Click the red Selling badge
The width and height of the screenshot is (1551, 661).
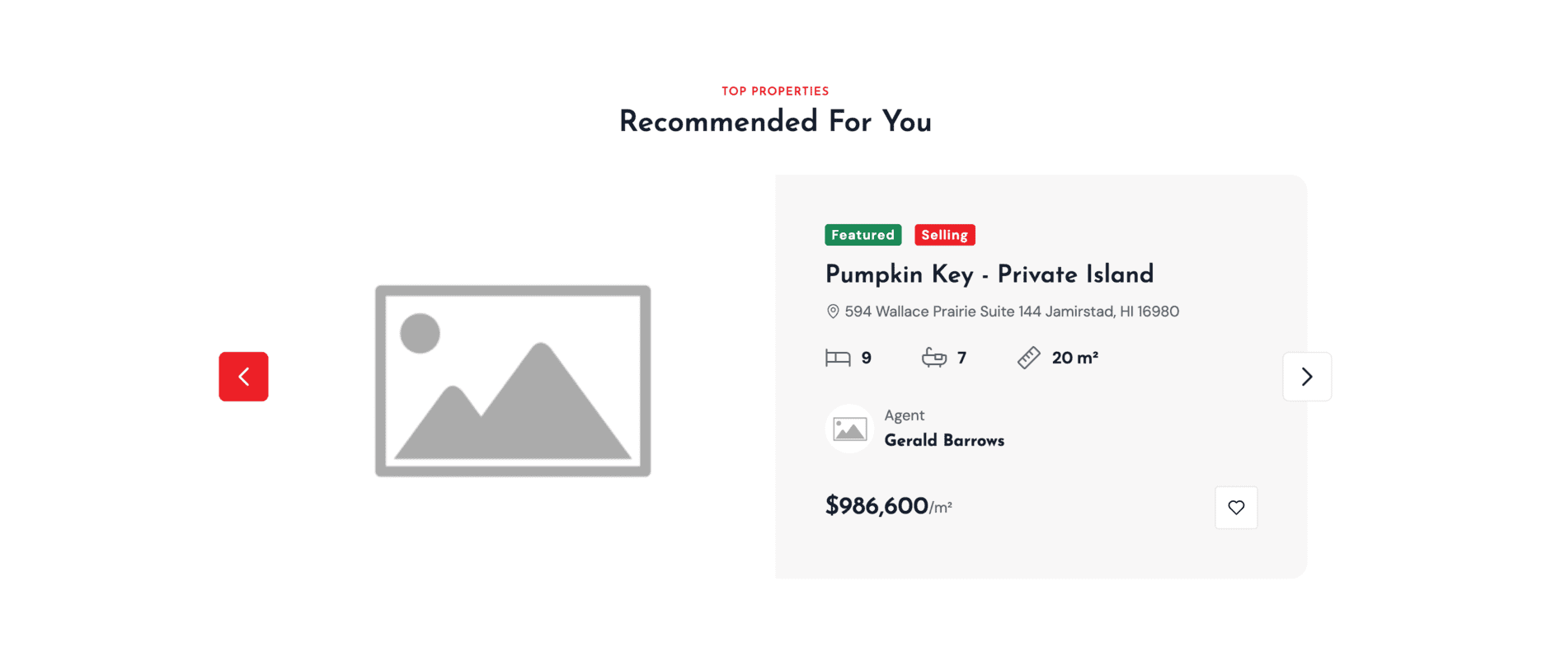coord(944,235)
